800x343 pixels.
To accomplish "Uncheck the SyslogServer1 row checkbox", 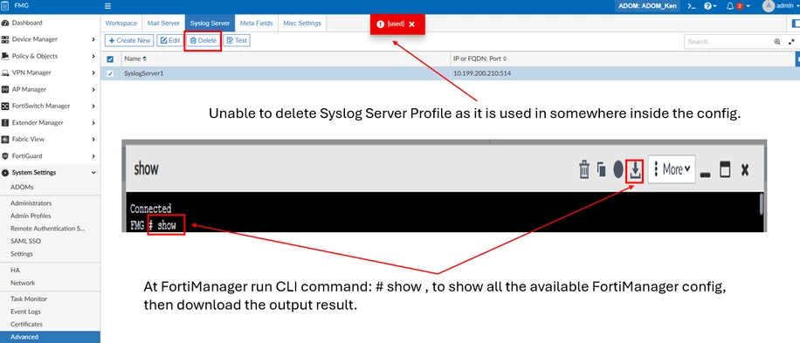I will pyautogui.click(x=110, y=73).
